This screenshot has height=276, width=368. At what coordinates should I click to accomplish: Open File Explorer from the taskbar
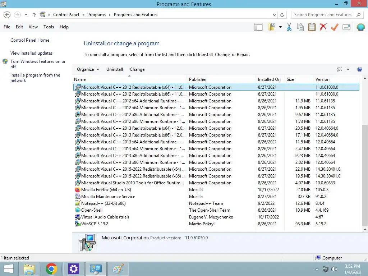click(x=29, y=269)
